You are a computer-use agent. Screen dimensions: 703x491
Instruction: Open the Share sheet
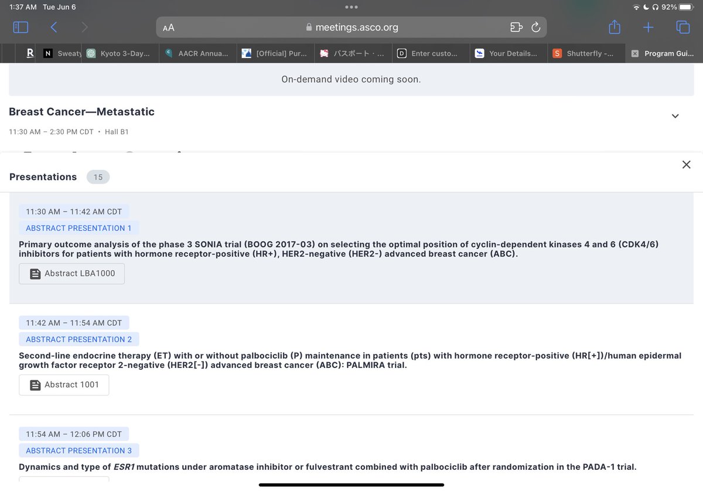point(614,26)
